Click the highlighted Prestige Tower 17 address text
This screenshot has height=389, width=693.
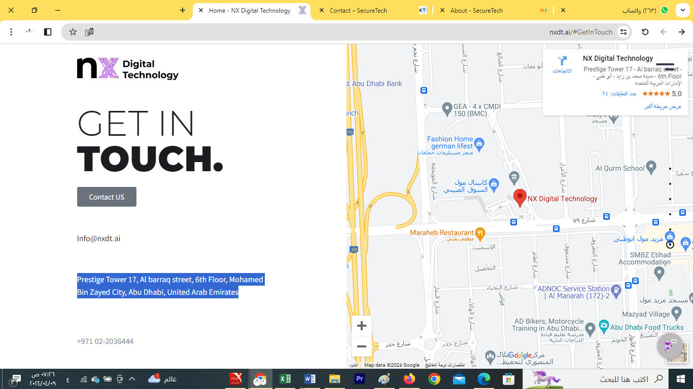(170, 286)
